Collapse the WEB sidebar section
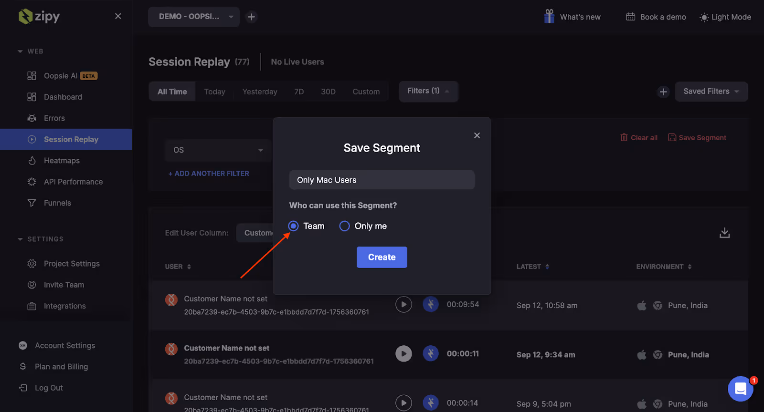764x412 pixels. [20, 51]
